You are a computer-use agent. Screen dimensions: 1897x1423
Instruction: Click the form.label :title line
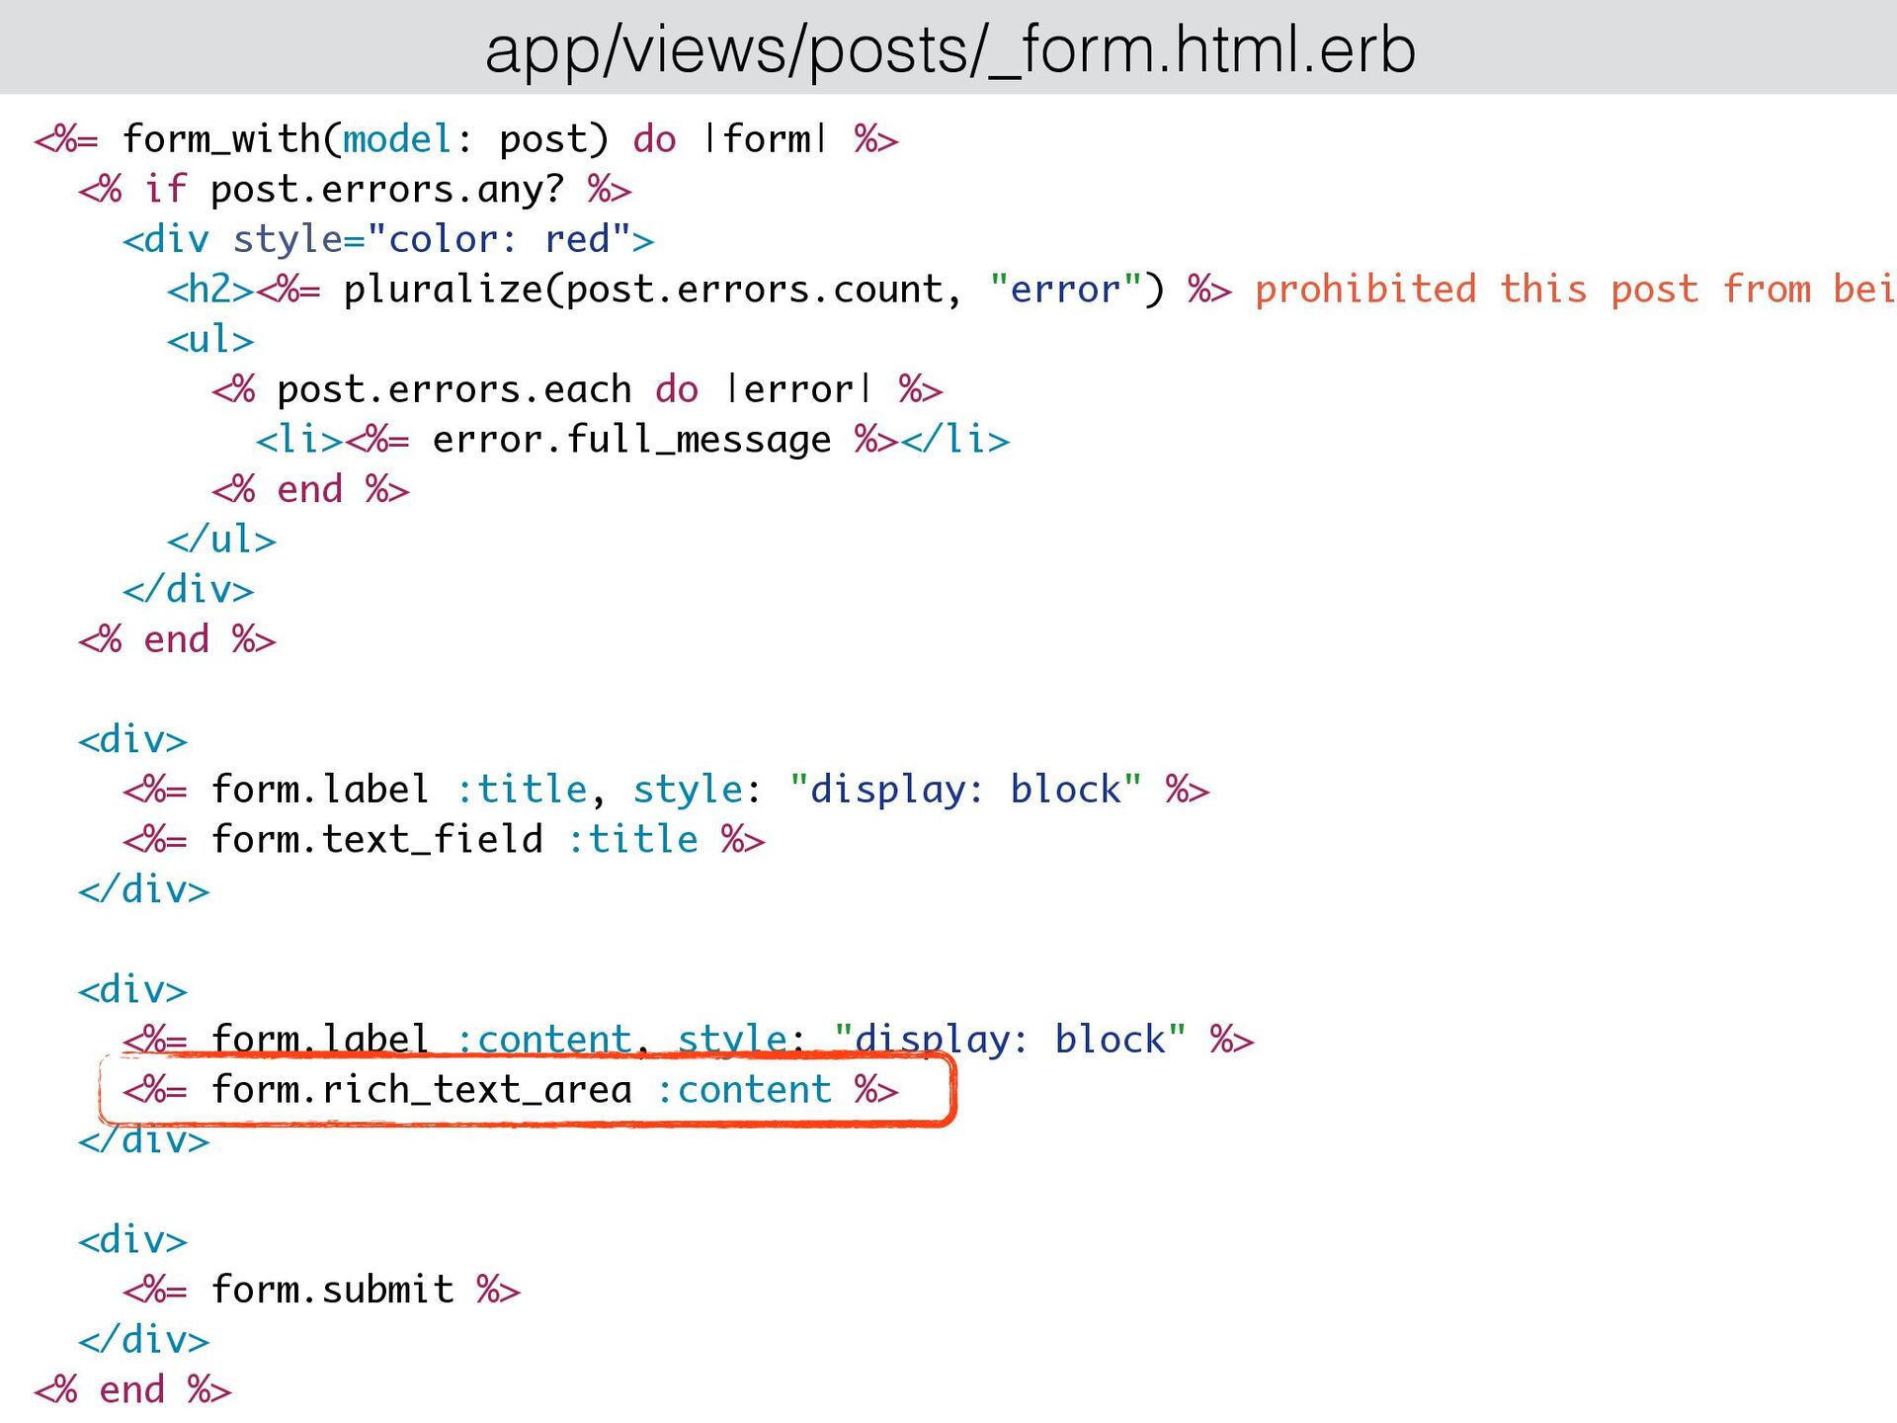665,790
